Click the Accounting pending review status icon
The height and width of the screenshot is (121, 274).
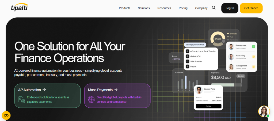tap(254, 57)
